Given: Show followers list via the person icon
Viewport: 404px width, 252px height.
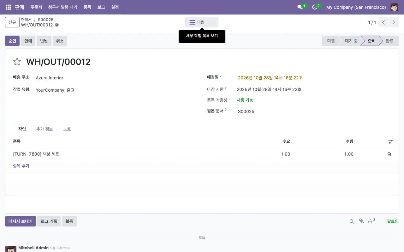Looking at the screenshot, I should pos(371,221).
